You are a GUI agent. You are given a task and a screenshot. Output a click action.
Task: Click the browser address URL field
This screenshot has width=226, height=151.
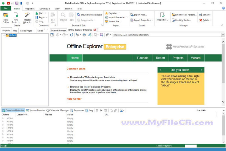pyautogui.click(x=167, y=35)
